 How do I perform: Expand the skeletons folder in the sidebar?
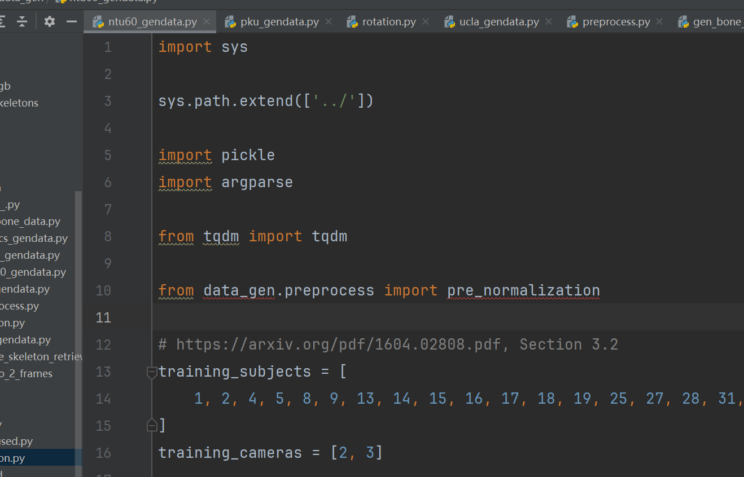coord(20,103)
